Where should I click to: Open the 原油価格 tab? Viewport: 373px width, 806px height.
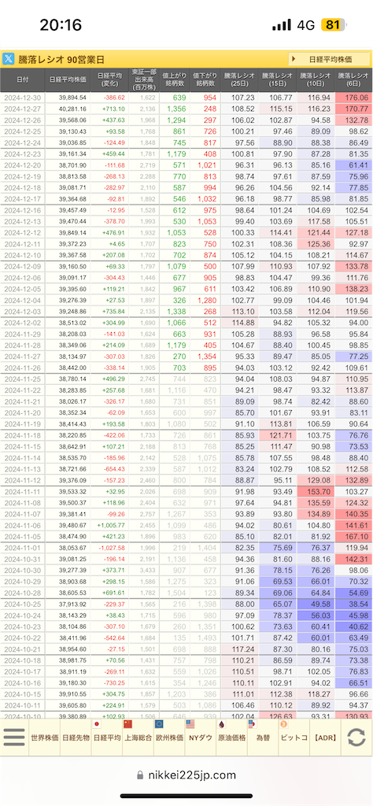(x=231, y=737)
